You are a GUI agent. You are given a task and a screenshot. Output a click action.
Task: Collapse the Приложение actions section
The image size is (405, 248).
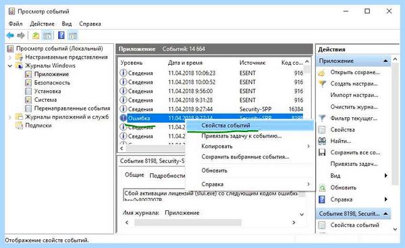pyautogui.click(x=385, y=61)
